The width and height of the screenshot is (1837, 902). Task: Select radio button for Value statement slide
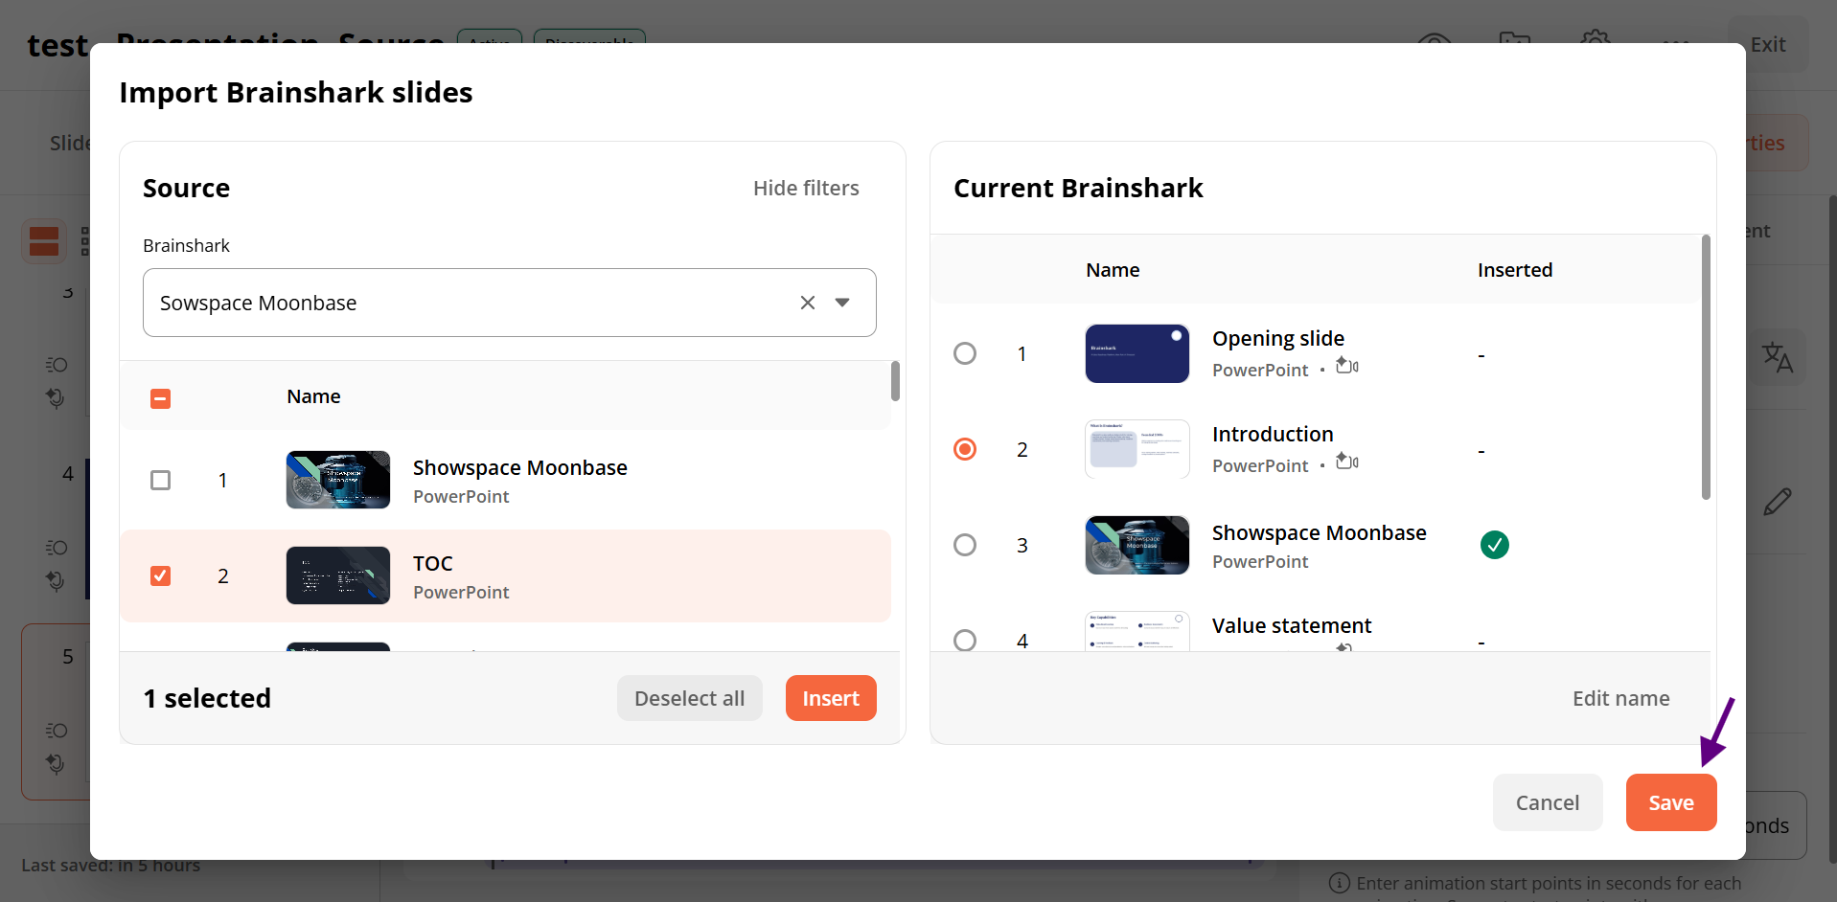point(965,640)
